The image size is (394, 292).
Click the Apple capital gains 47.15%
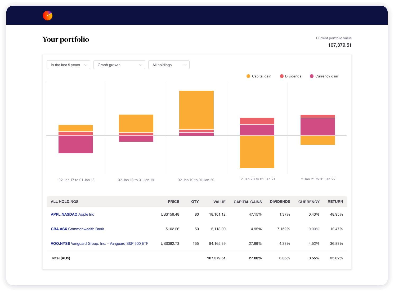coord(255,214)
